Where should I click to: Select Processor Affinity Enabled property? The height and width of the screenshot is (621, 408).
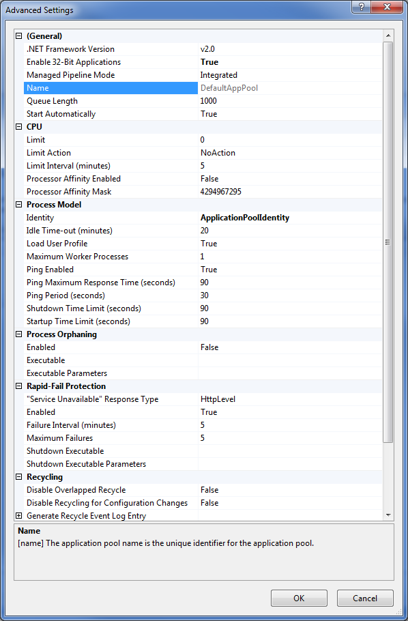click(111, 179)
